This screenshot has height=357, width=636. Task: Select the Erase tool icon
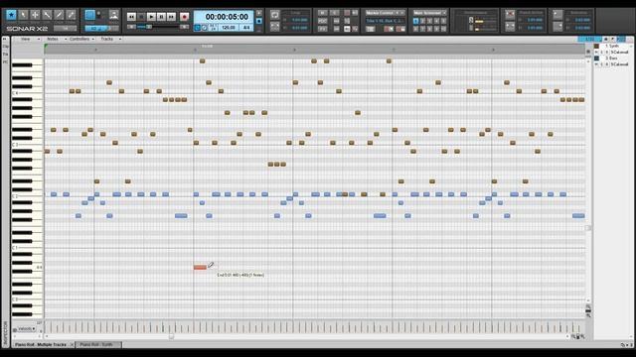(x=71, y=15)
